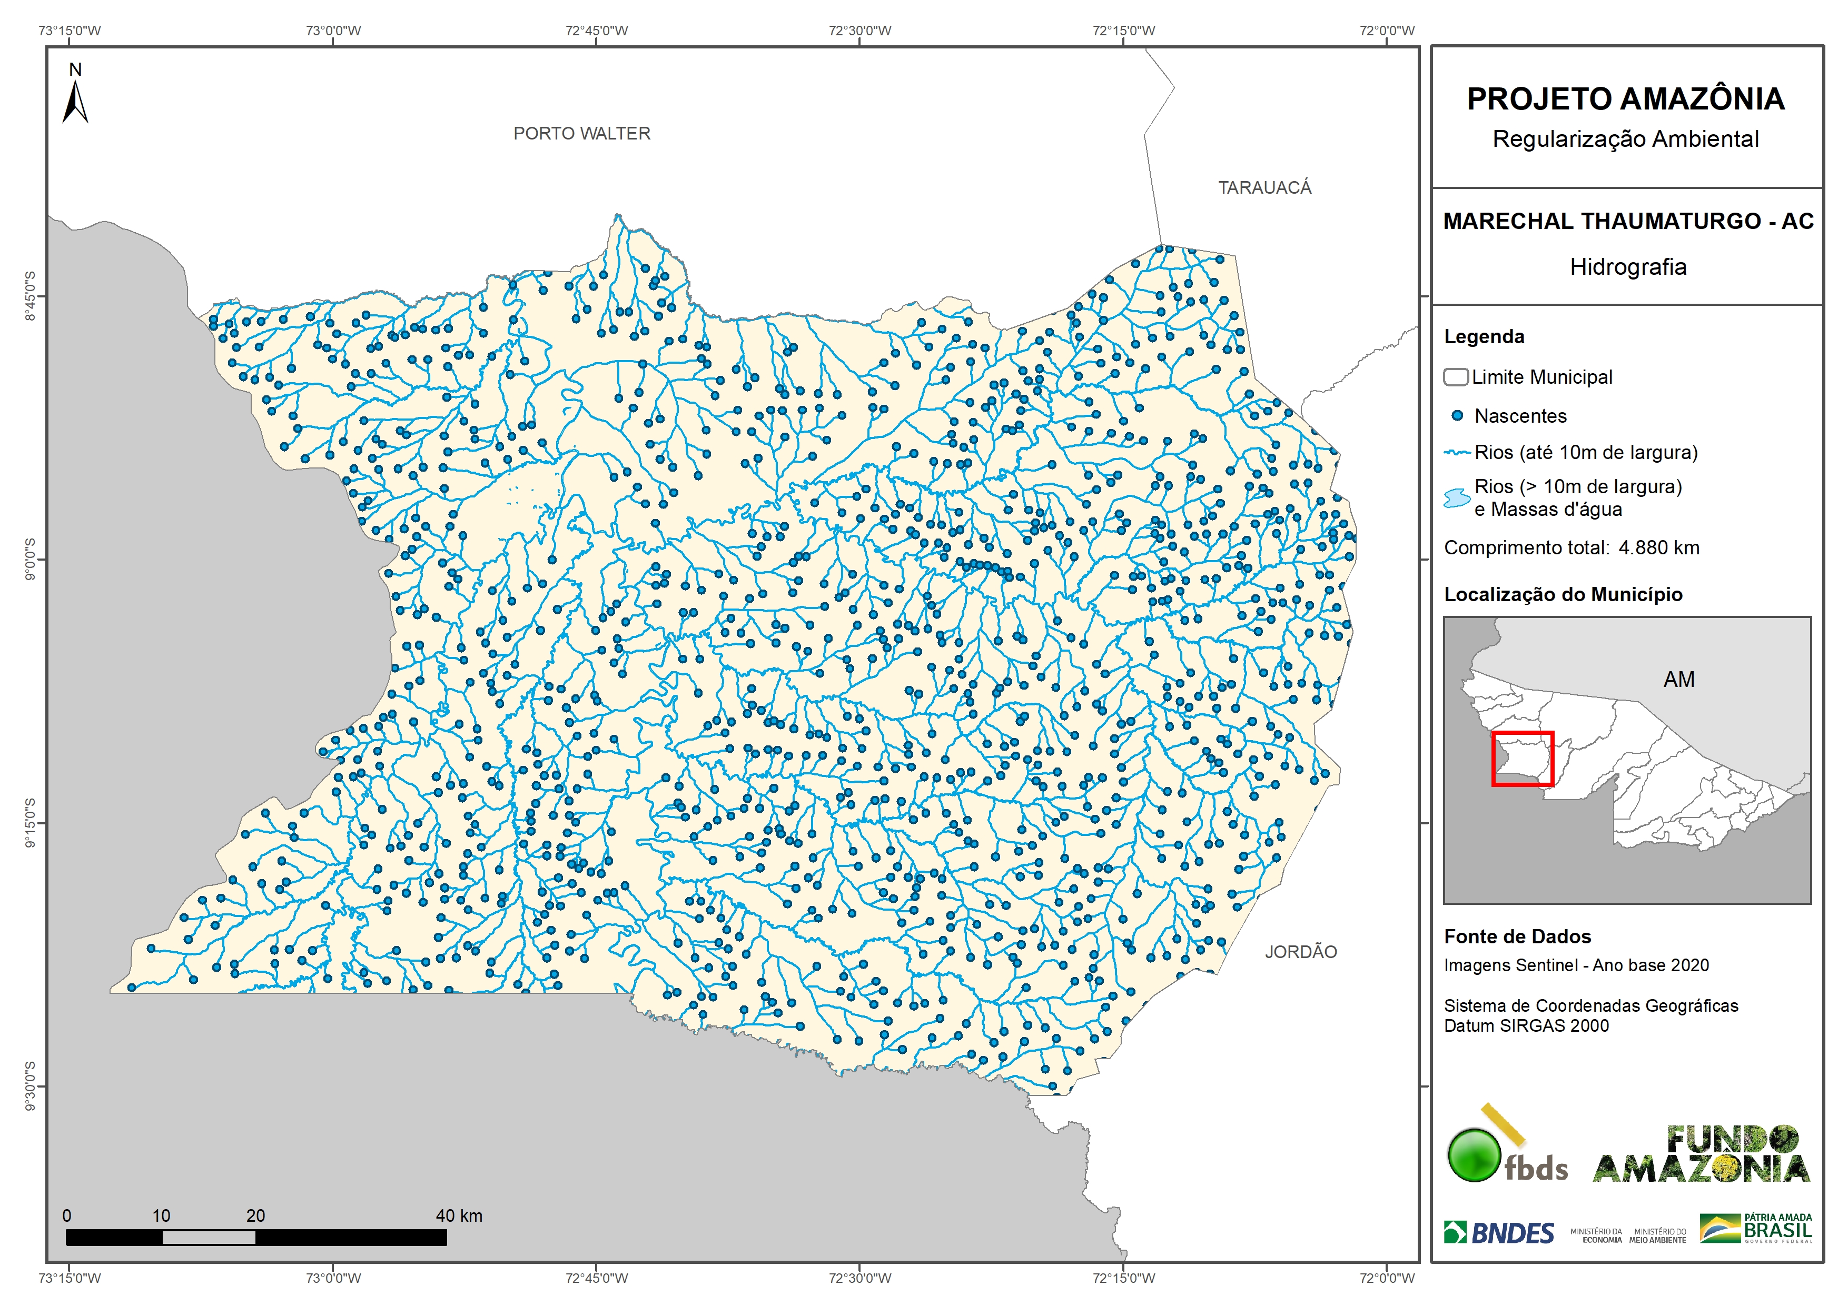Click the wide rivers water mass symbol
Viewport: 1848px width, 1306px height.
pos(1457,497)
